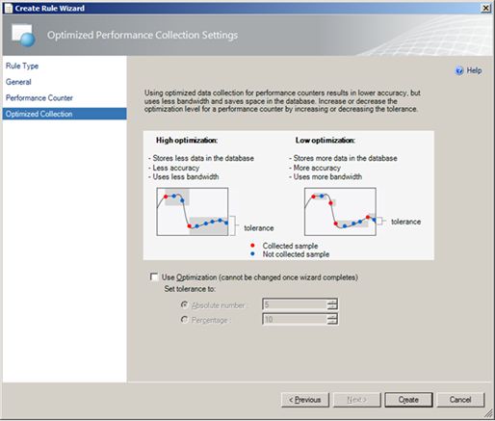
Task: Increase the Absolute number spinner value
Action: click(332, 302)
